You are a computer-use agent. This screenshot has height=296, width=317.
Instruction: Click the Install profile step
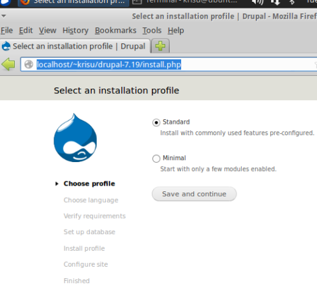[x=84, y=248]
